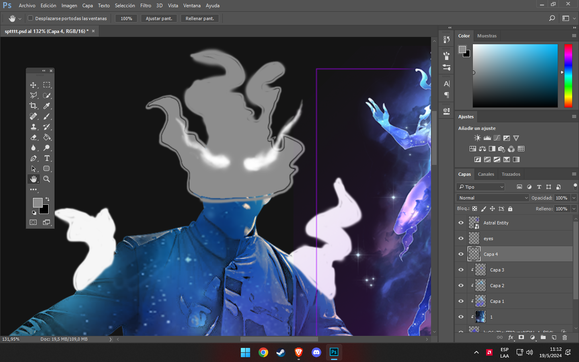The width and height of the screenshot is (579, 362).
Task: Open the Color panel options menu
Action: tap(574, 35)
